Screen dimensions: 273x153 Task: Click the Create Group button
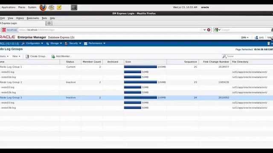tap(36, 57)
